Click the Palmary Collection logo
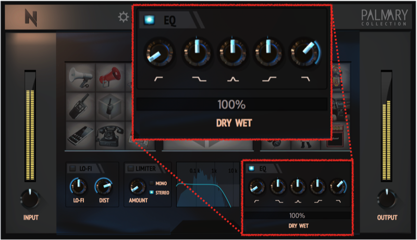Image resolution: width=417 pixels, height=240 pixels. [384, 17]
